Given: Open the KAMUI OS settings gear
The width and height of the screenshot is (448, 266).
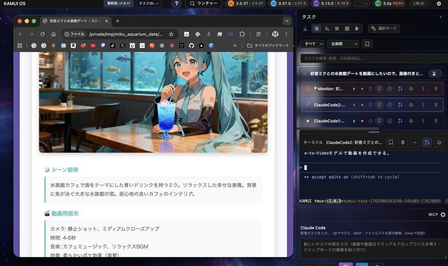Looking at the screenshot, I should [x=439, y=3].
